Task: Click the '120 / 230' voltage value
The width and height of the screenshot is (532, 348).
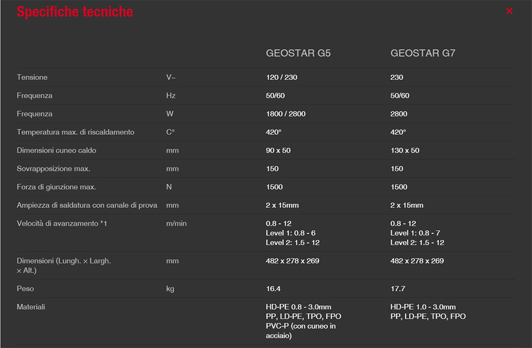Action: [281, 77]
